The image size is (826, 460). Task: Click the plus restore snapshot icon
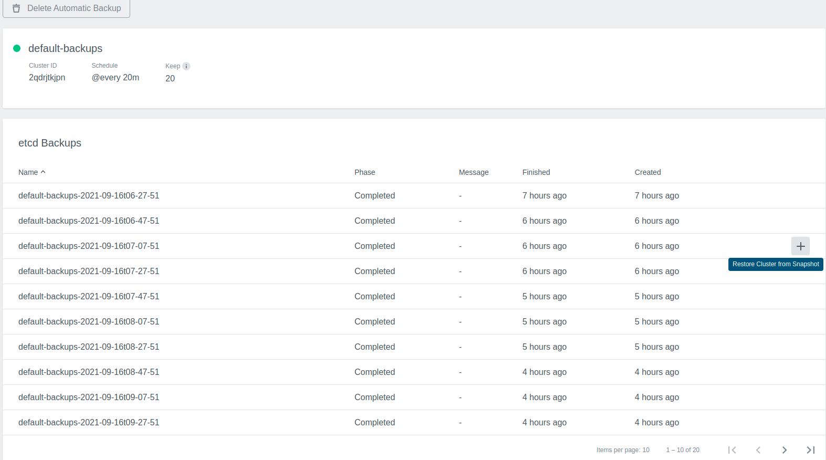pyautogui.click(x=800, y=246)
